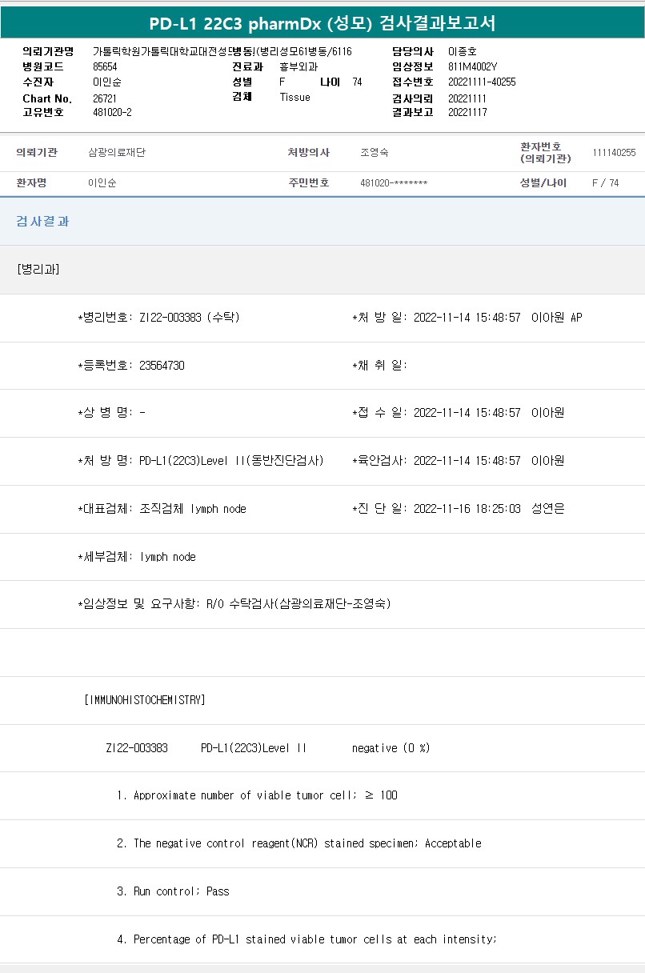Select the 고유번호 value 481020-2

pos(112,113)
